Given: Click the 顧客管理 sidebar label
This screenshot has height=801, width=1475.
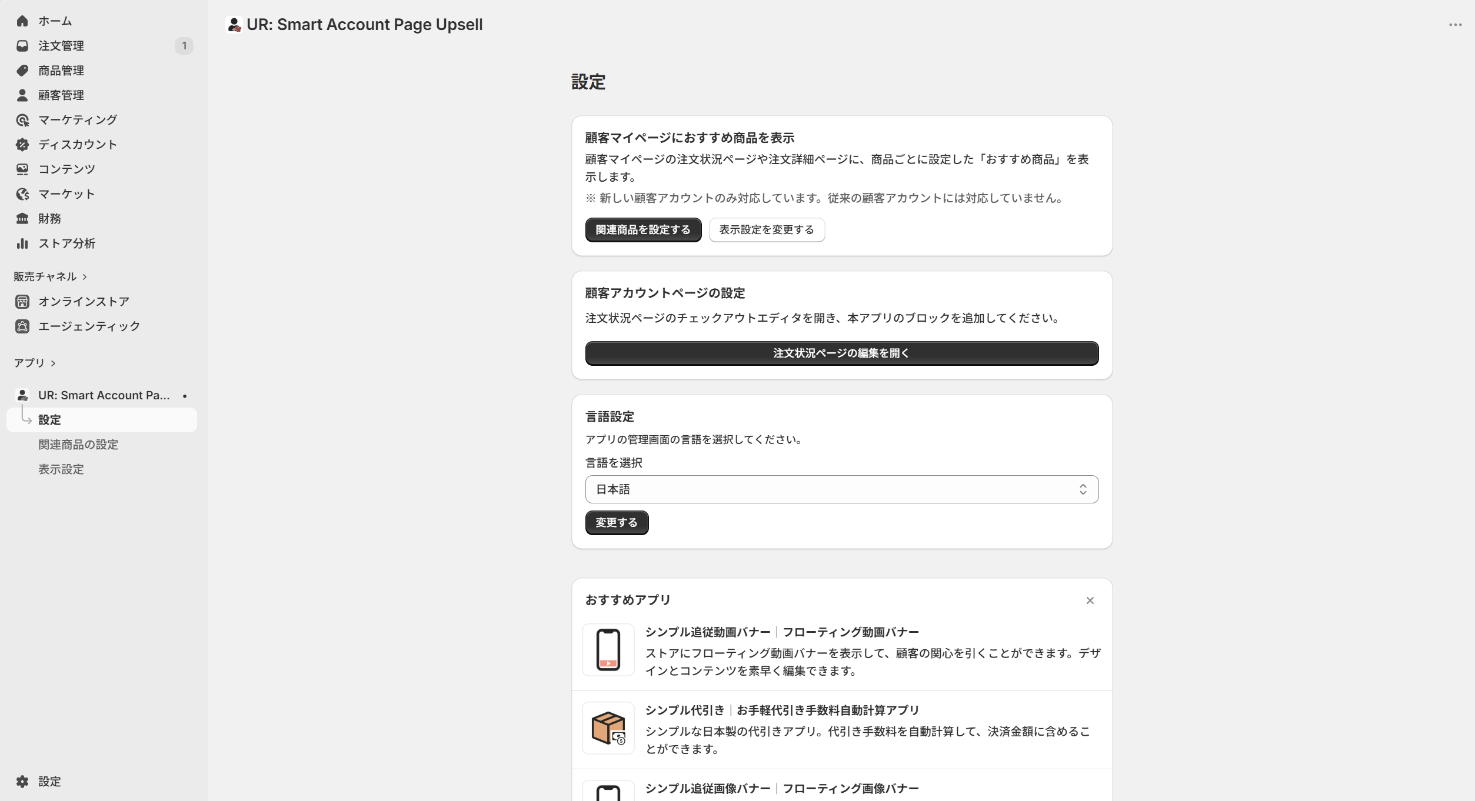Looking at the screenshot, I should (61, 95).
